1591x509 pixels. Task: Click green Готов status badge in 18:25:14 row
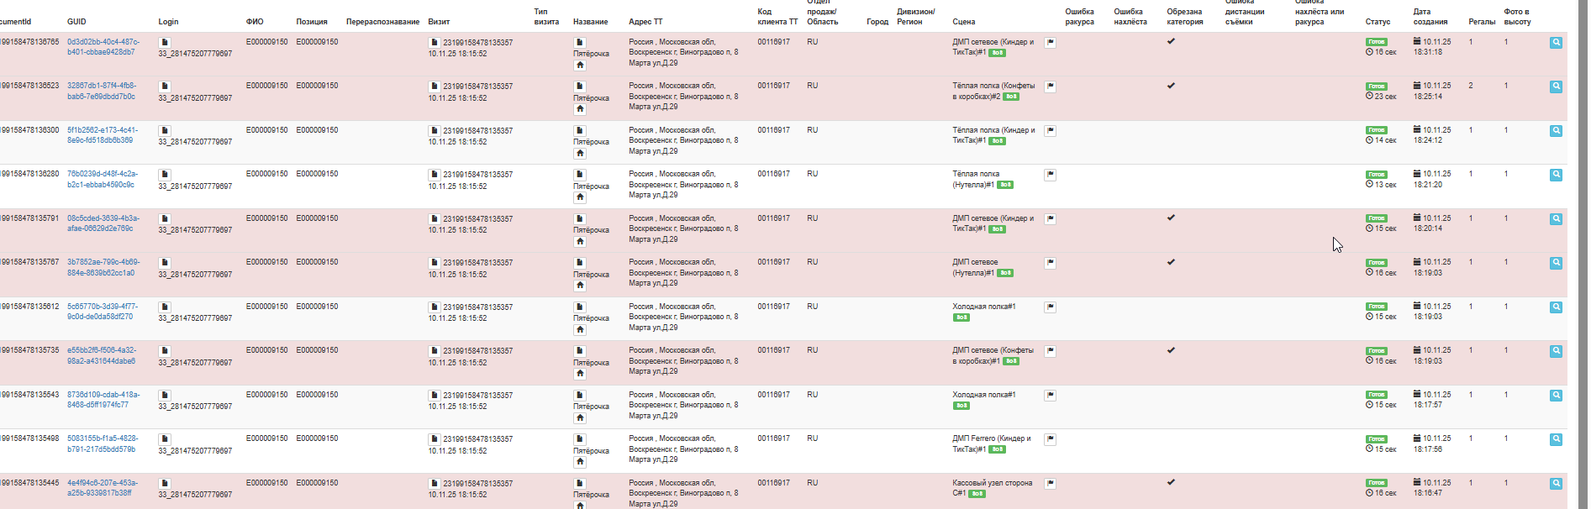click(x=1376, y=87)
